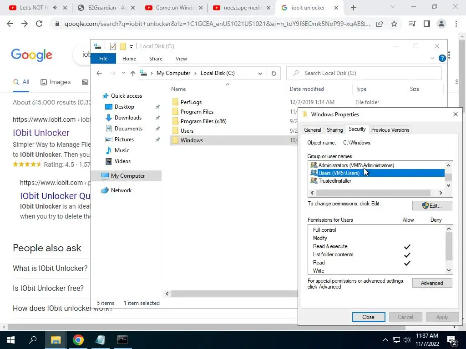Open Music in Quick access
Image resolution: width=466 pixels, height=349 pixels.
[x=122, y=150]
